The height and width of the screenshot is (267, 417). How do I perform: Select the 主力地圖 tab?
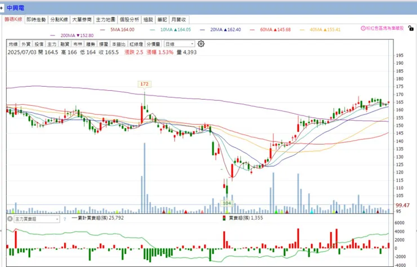(x=105, y=20)
